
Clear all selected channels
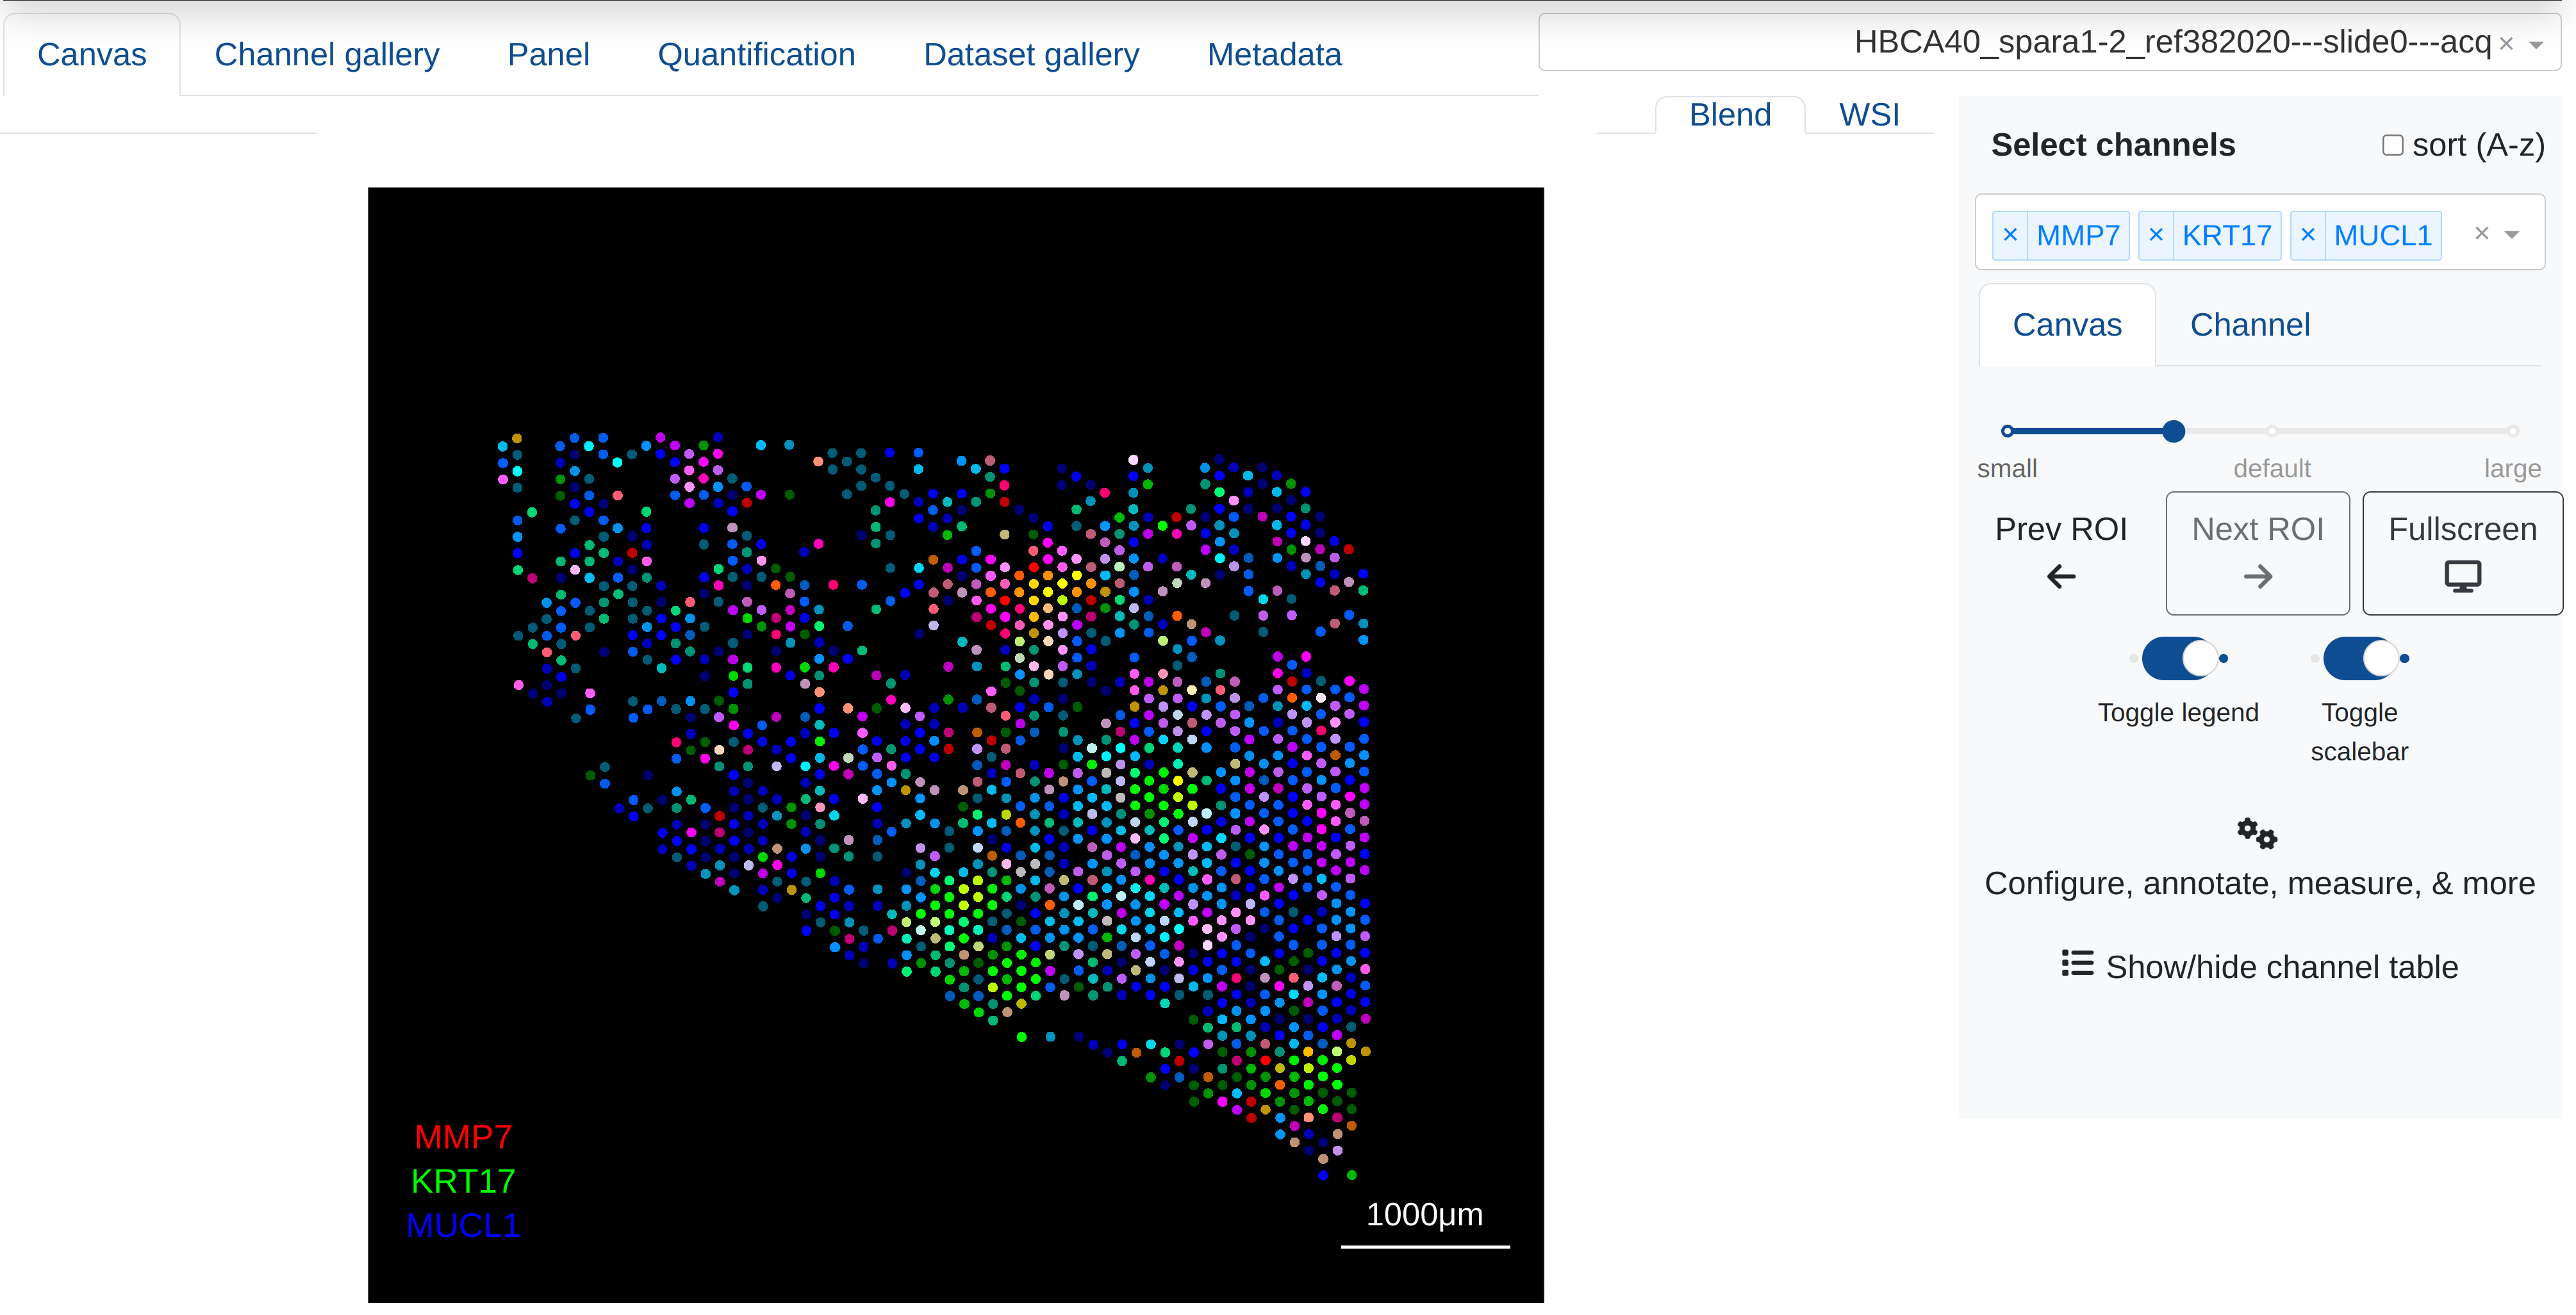coord(2481,234)
